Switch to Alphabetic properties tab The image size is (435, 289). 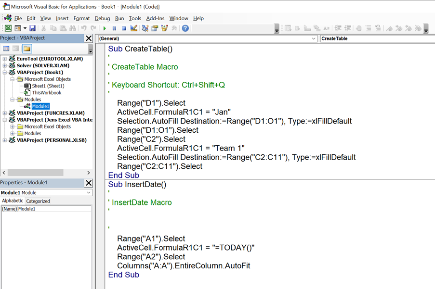point(13,201)
